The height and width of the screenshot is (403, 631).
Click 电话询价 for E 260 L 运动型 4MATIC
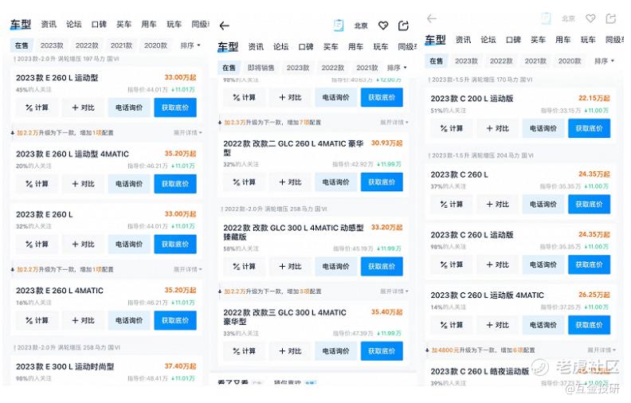129,184
